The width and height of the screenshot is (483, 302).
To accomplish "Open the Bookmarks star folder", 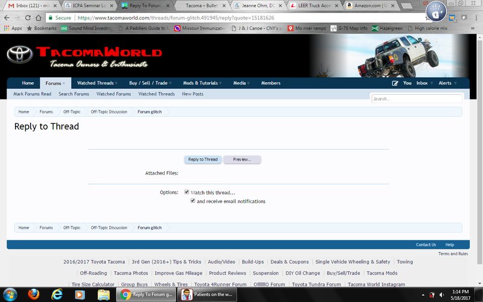I will tap(42, 28).
